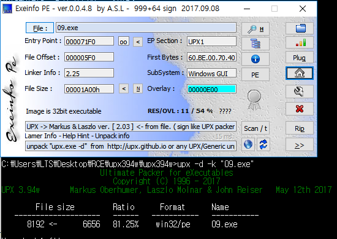Click the PE header button
Viewport: 337px width, 239px height.
(256, 74)
